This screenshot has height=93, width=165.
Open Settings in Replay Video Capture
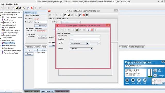pyautogui.click(x=159, y=75)
